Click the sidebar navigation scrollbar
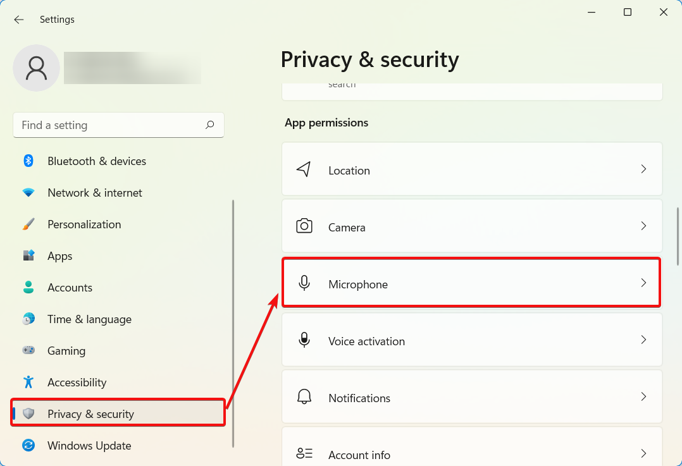This screenshot has height=466, width=682. click(x=233, y=324)
